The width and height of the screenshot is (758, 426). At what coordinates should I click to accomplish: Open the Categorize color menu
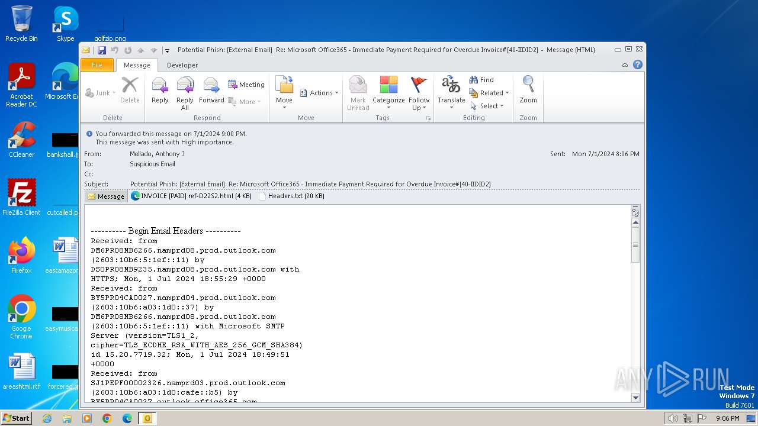point(388,93)
